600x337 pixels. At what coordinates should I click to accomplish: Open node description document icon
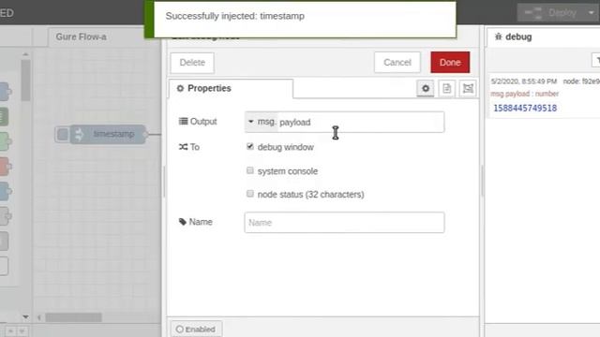click(446, 88)
